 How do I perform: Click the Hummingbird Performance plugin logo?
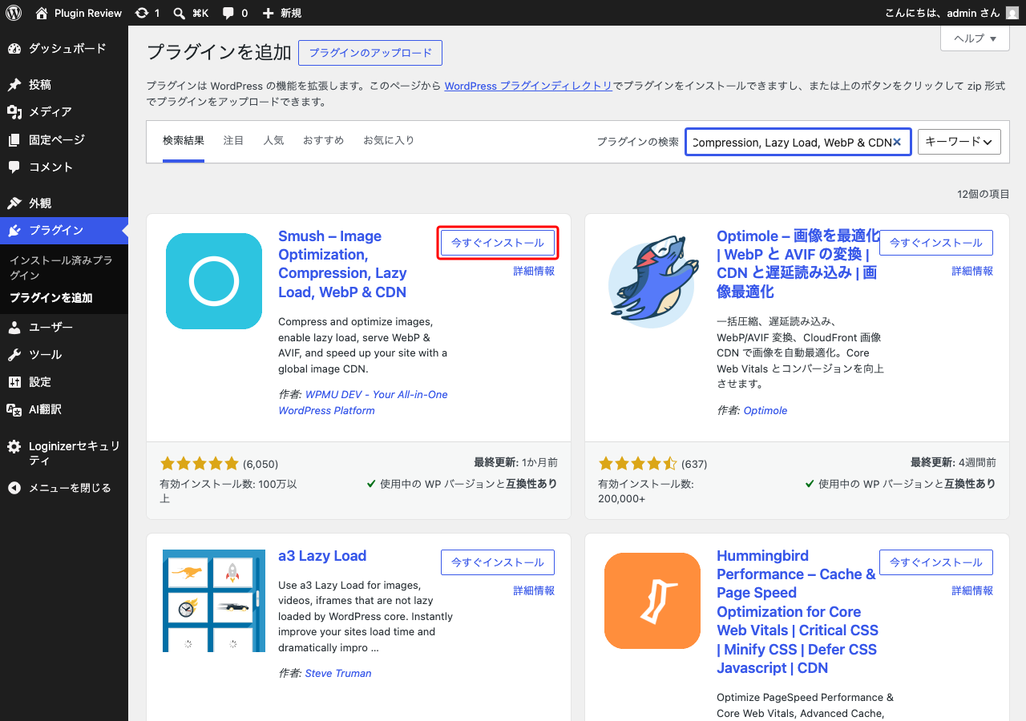(x=652, y=601)
